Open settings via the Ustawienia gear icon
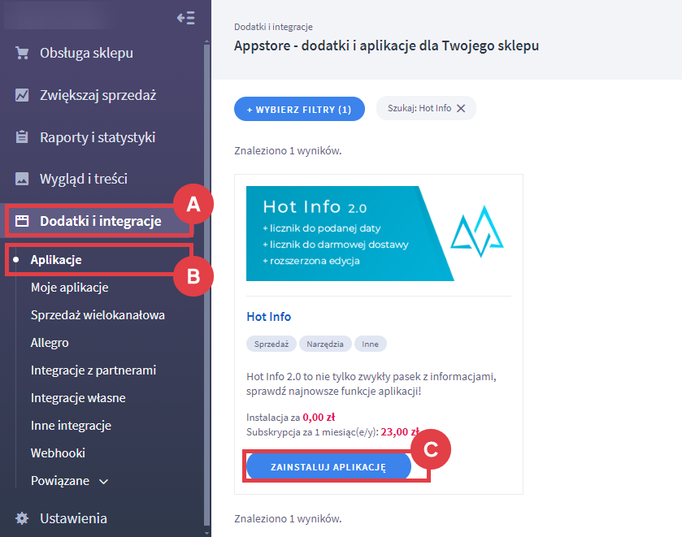 pos(21,518)
